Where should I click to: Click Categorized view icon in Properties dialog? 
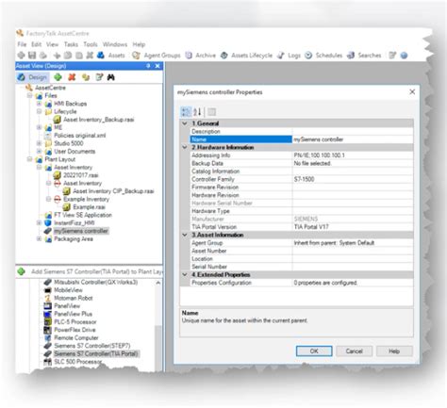click(x=186, y=112)
